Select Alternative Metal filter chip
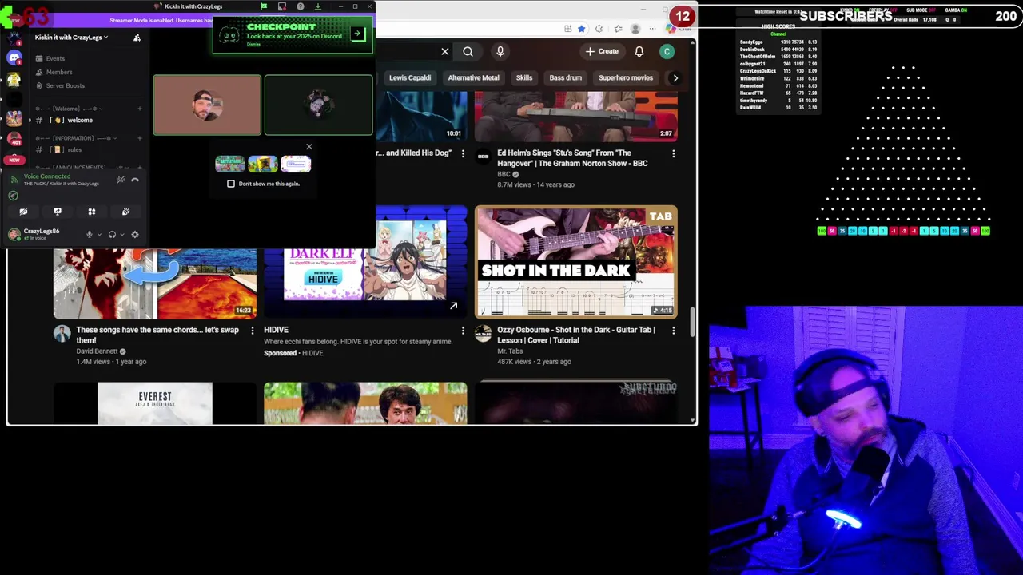Viewport: 1023px width, 575px height. (473, 77)
